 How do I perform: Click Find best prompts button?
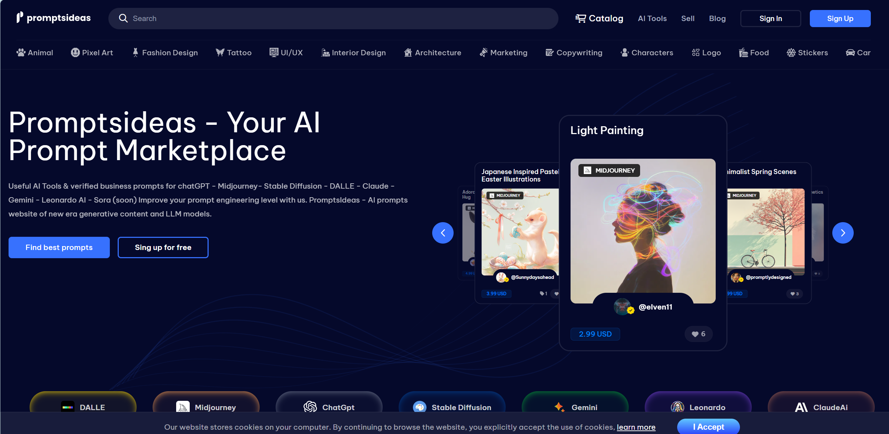(59, 247)
